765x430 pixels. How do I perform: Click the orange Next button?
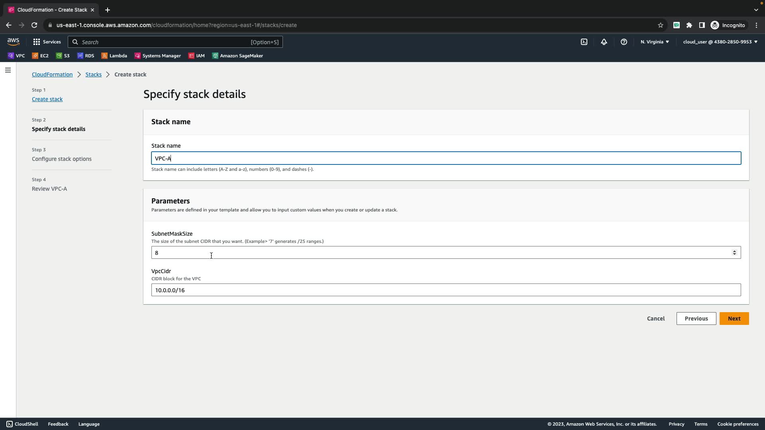click(x=734, y=319)
